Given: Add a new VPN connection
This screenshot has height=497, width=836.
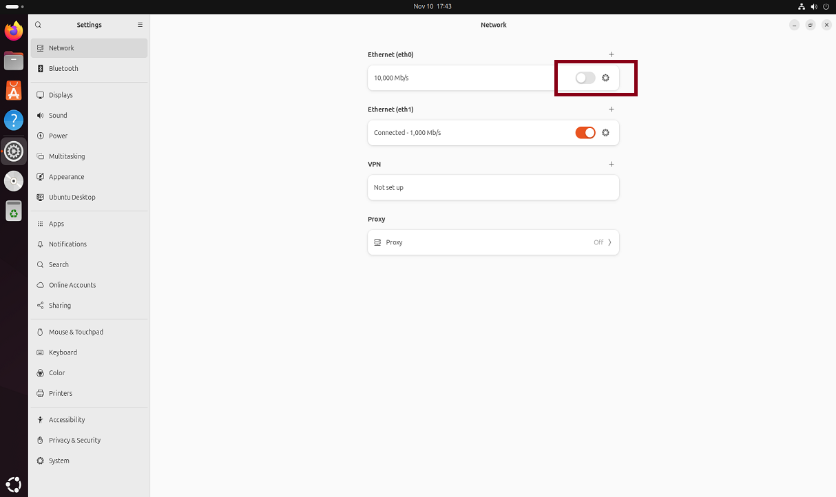Looking at the screenshot, I should 611,165.
